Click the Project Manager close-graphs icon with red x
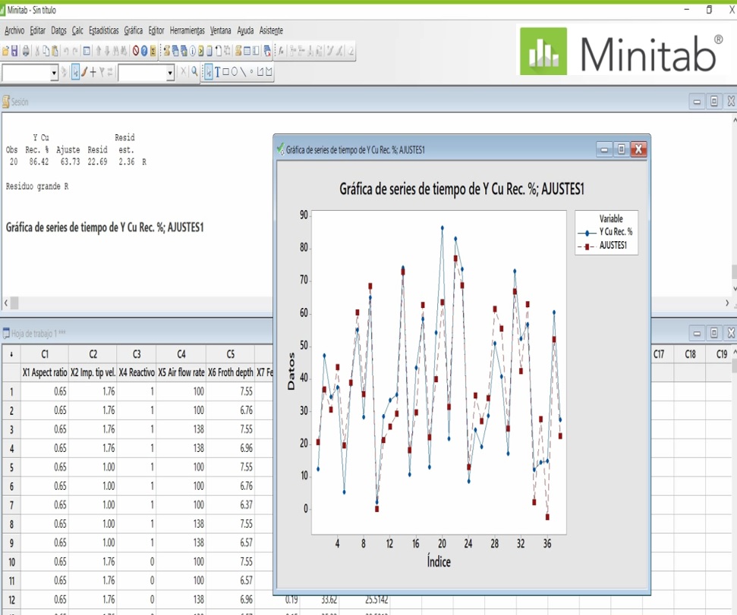The image size is (737, 615). coord(267,51)
